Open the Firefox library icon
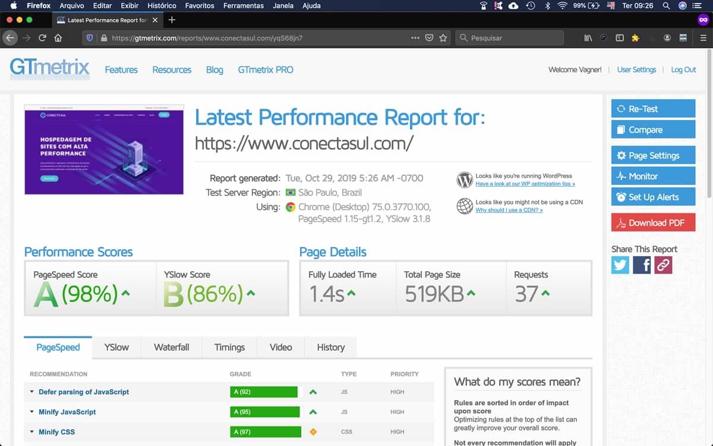Screen dimensions: 713x446 (x=588, y=37)
